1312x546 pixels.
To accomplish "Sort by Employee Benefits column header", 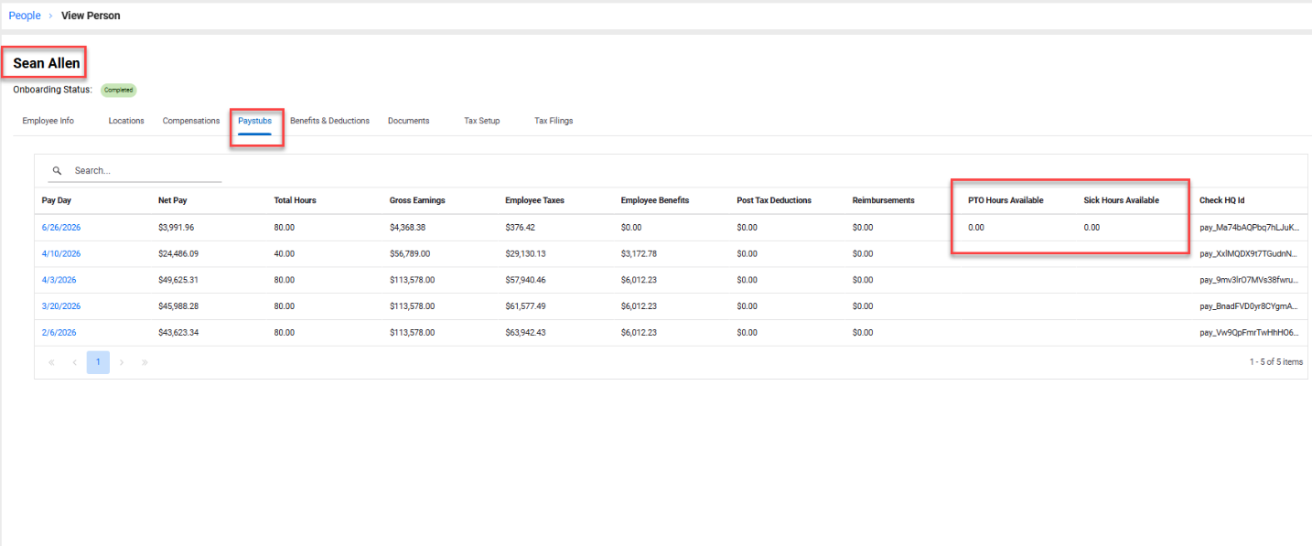I will (655, 200).
